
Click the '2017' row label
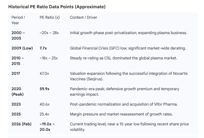(x=16, y=73)
